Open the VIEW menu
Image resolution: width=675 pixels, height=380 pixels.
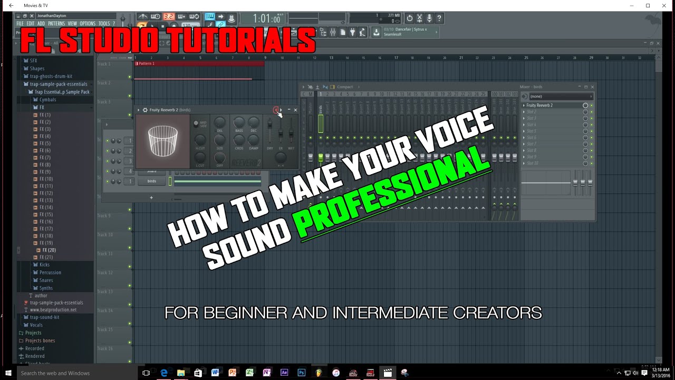(x=72, y=24)
